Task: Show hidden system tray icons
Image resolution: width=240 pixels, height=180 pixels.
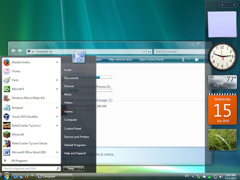Action: (x=193, y=176)
